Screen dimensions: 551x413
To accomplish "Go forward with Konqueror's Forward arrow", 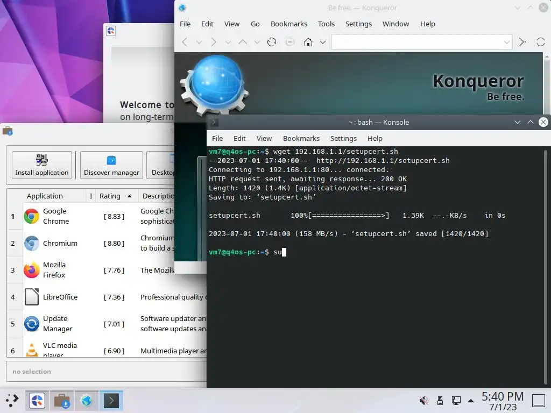I will (214, 42).
